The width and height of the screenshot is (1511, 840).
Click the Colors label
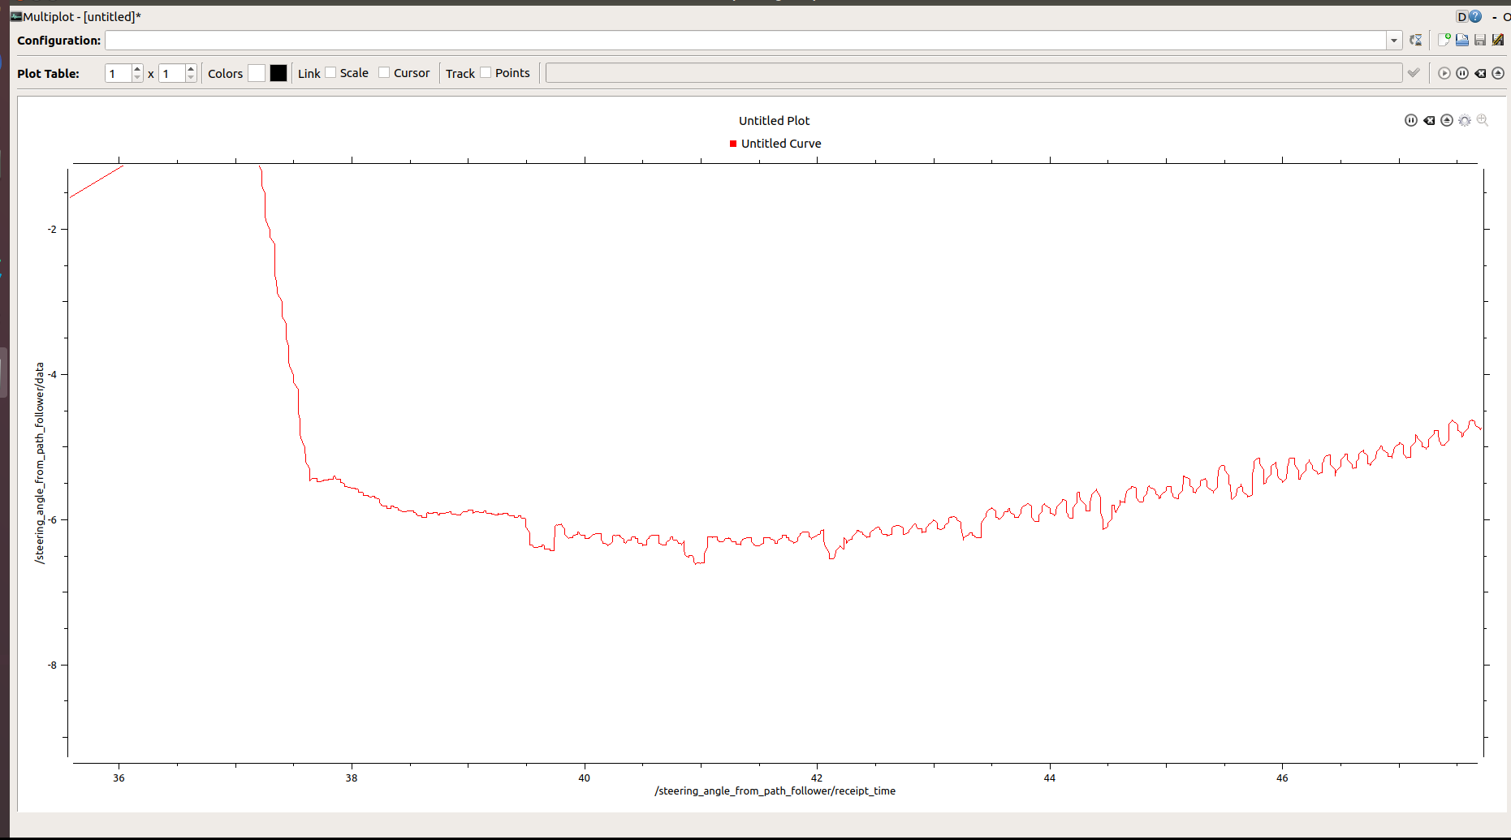tap(226, 73)
